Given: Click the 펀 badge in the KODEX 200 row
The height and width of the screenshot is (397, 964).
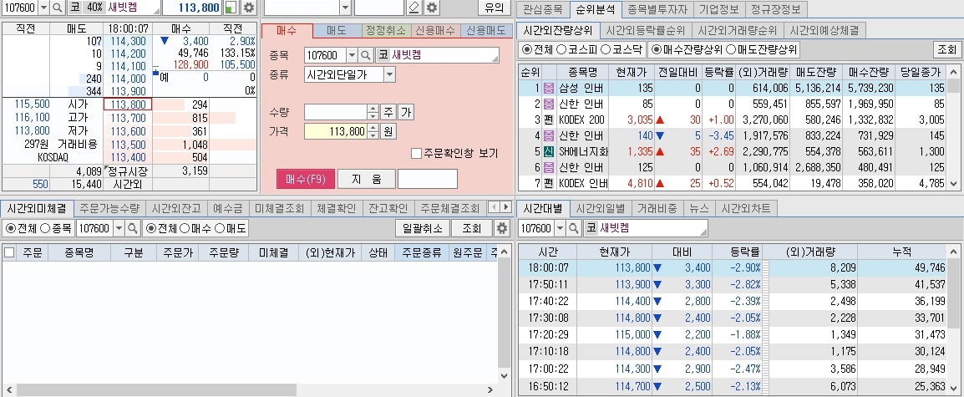Looking at the screenshot, I should pos(549,120).
